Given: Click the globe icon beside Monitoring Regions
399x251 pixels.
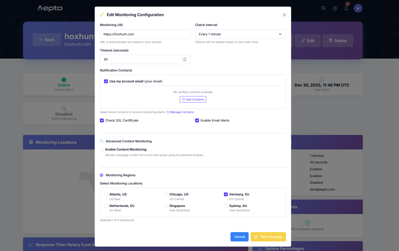Looking at the screenshot, I should [x=102, y=175].
